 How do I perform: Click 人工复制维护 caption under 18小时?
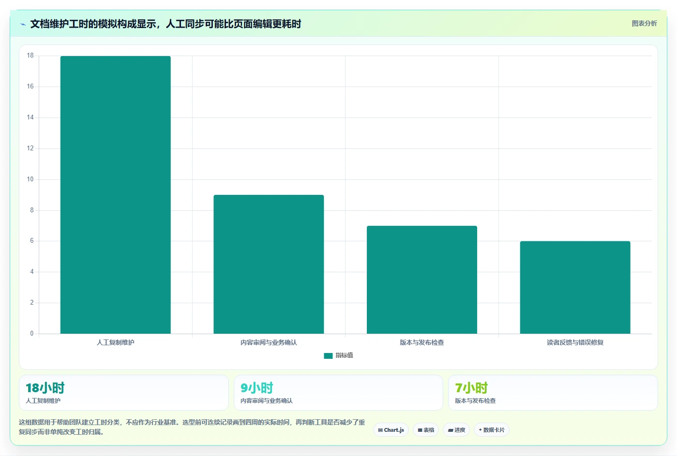tap(43, 401)
